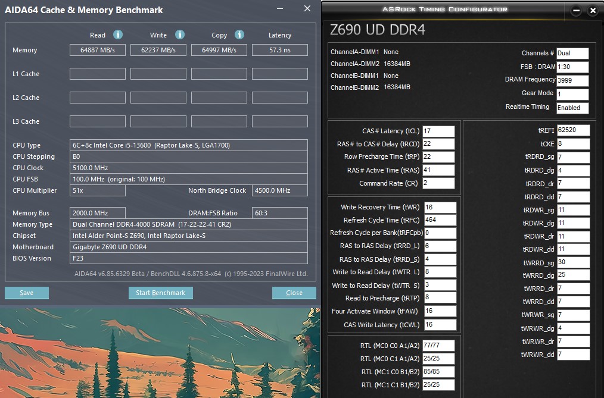This screenshot has height=398, width=604.
Task: Click the CPU Clock value 5100.0 MHz
Action: pyautogui.click(x=189, y=168)
